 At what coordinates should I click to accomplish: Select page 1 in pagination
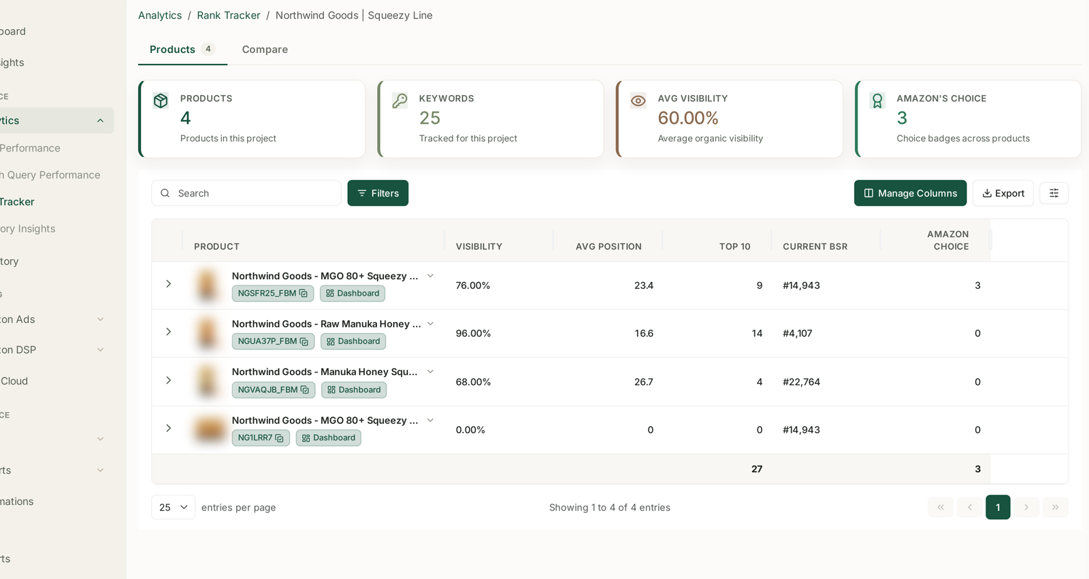998,507
